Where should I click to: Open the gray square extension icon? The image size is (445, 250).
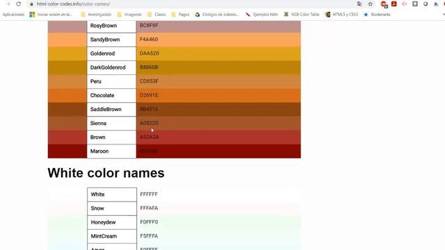[x=415, y=3]
